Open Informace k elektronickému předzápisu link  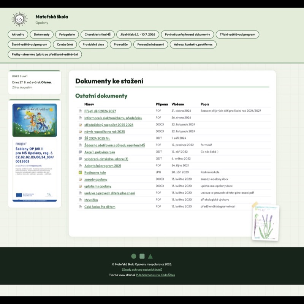113,118
